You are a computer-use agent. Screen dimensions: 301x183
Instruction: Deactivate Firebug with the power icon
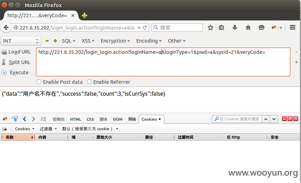point(296,119)
